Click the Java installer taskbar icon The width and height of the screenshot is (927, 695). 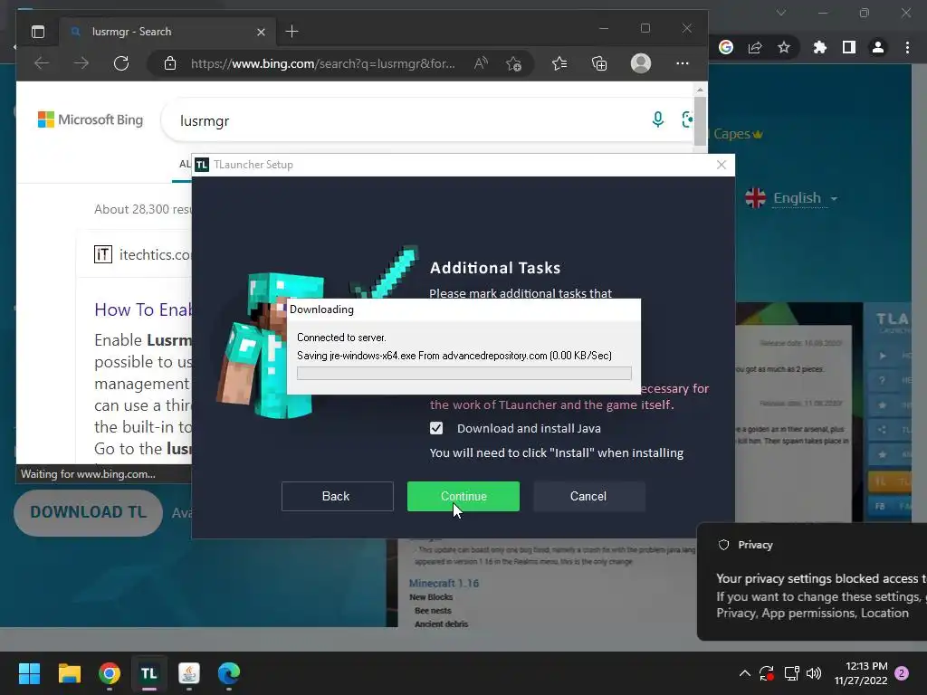189,673
